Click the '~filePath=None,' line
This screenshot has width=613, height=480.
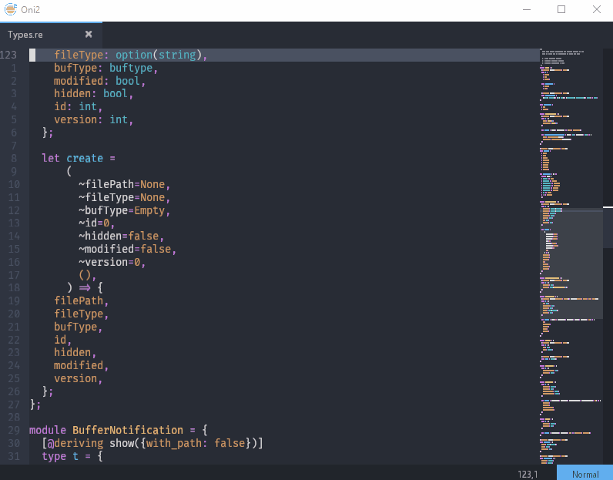[x=124, y=184]
